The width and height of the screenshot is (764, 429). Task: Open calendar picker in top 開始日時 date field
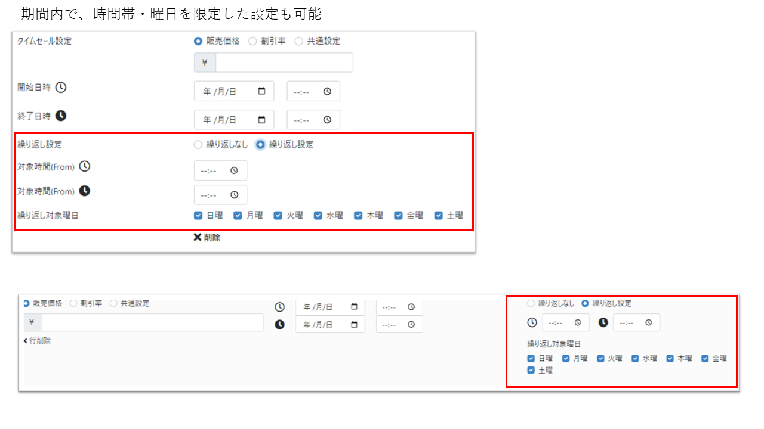coord(261,91)
